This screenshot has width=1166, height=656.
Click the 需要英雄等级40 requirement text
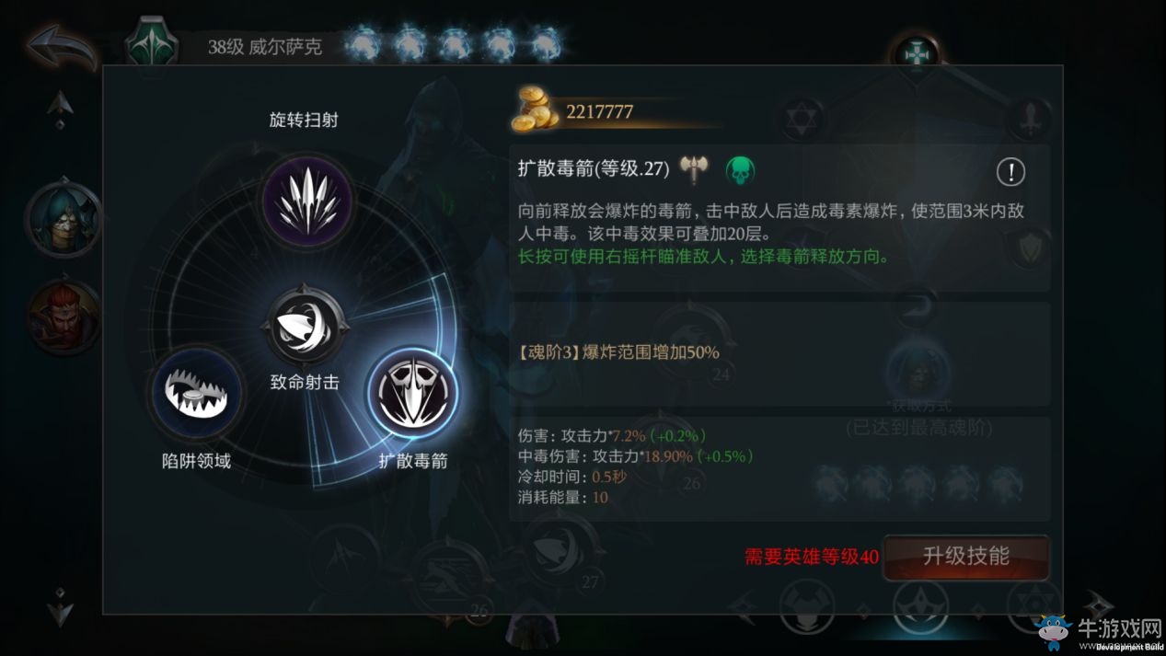click(812, 557)
